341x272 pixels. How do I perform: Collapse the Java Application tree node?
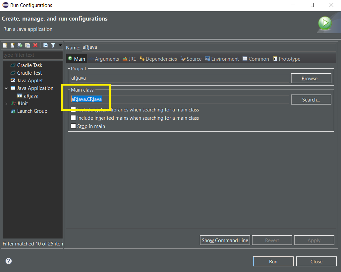6,88
